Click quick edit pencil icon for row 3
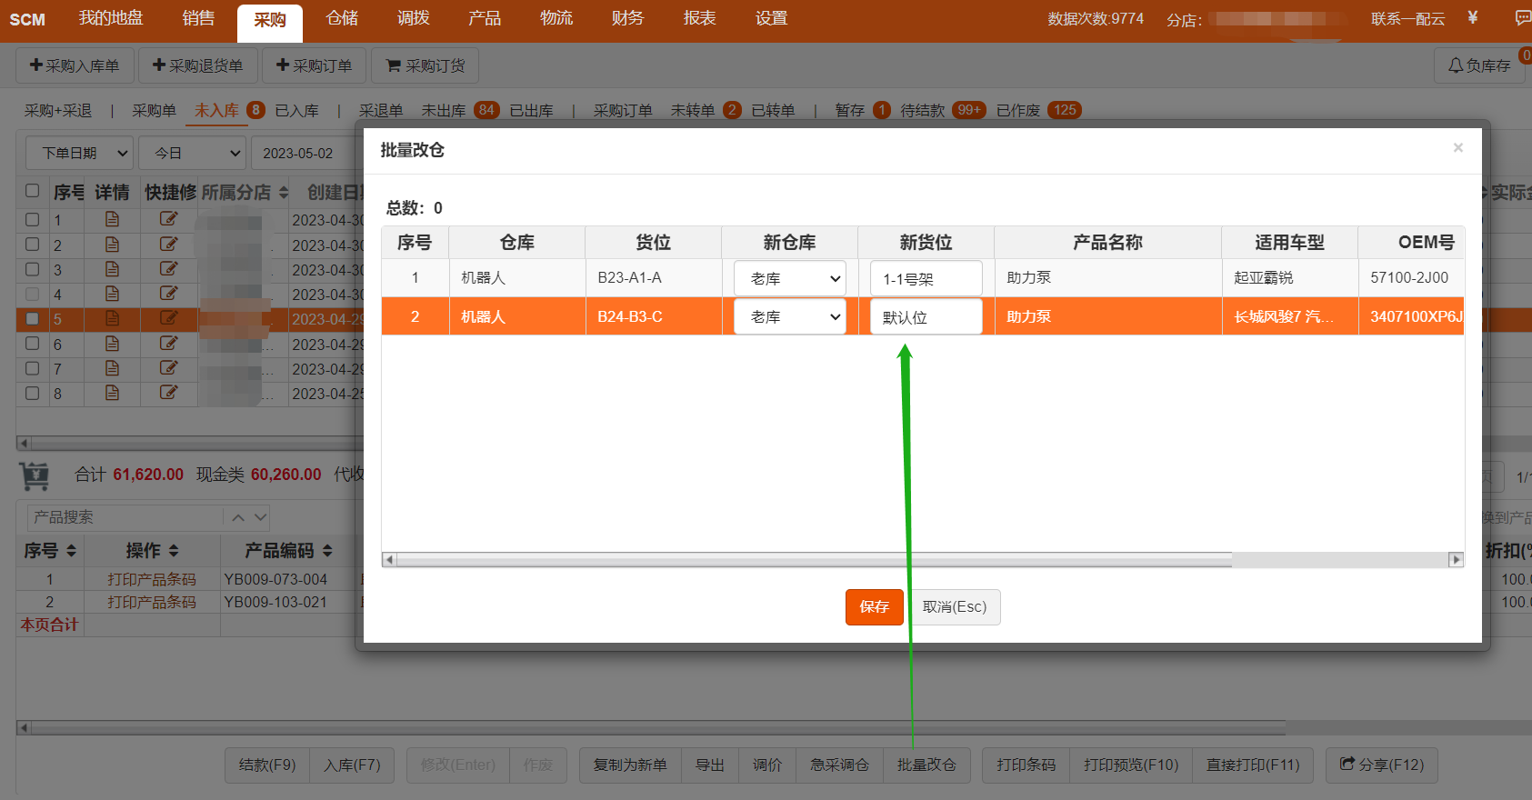Viewport: 1532px width, 800px height. coord(168,269)
